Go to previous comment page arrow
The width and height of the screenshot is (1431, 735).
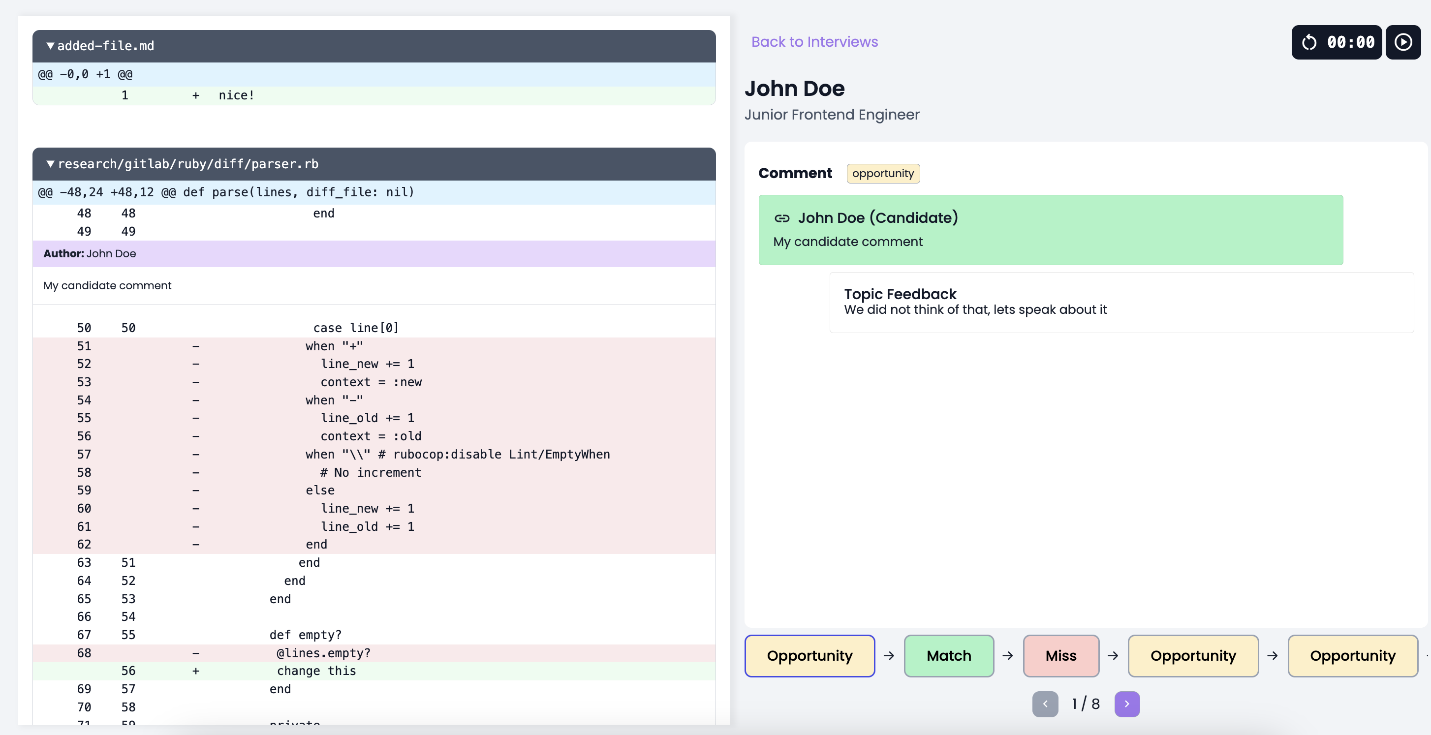(x=1045, y=704)
